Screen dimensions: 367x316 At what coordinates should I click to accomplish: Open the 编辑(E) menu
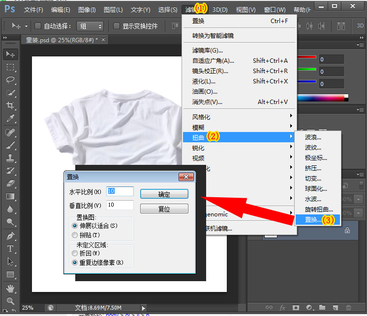61,10
